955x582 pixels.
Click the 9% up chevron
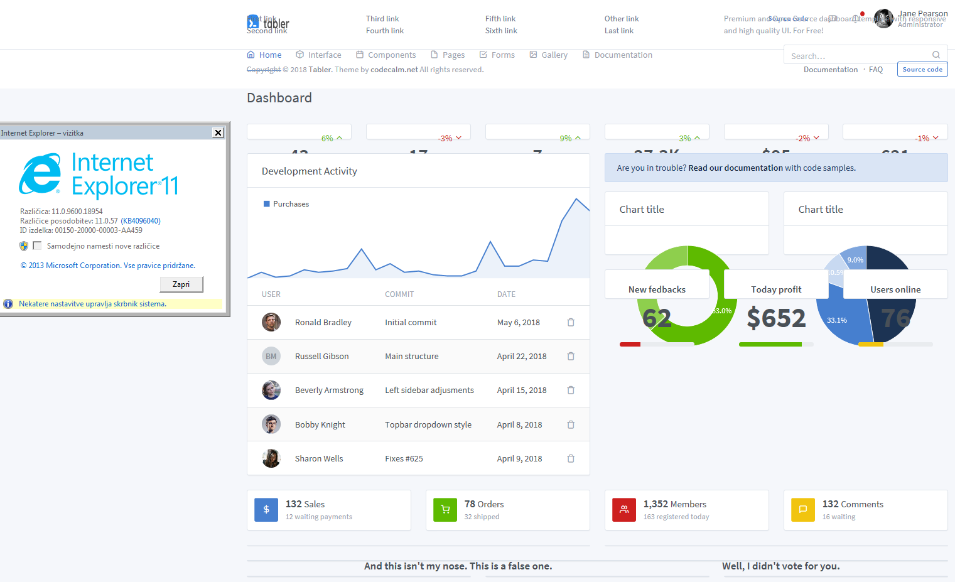[x=578, y=137]
